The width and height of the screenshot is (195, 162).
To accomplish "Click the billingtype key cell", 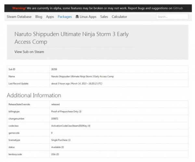I will point(28,111).
